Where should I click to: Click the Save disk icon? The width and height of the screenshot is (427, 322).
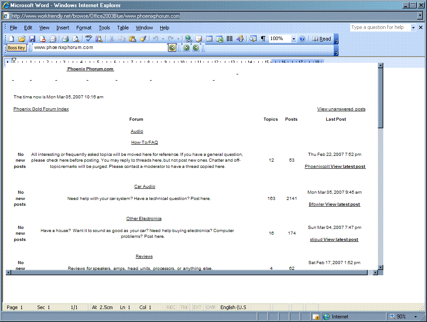pos(32,39)
